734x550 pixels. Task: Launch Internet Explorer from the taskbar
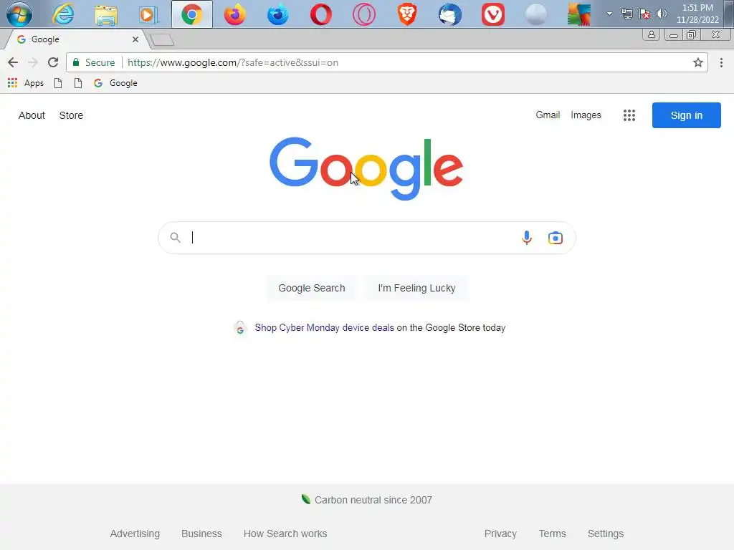[x=63, y=14]
